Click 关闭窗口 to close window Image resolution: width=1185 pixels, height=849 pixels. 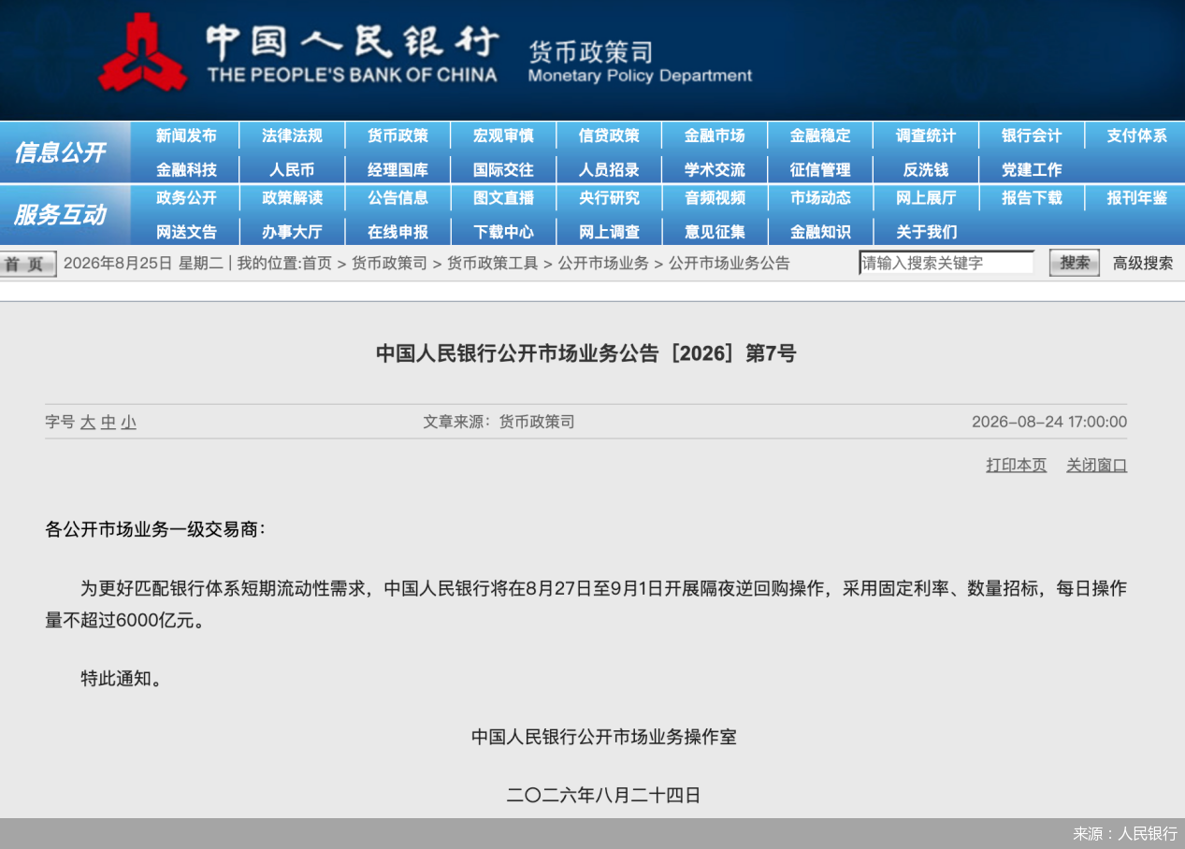coord(1097,466)
